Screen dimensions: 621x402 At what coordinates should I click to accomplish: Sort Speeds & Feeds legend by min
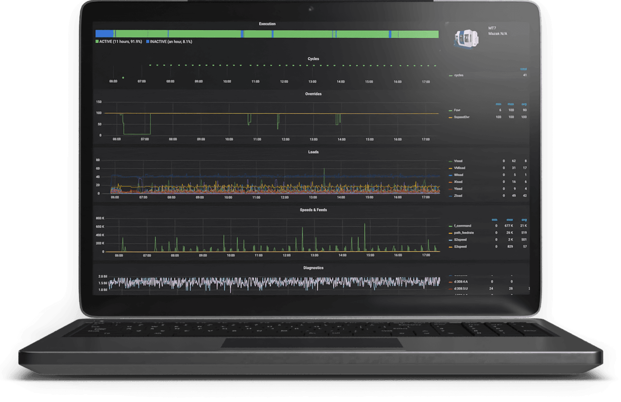[x=495, y=220]
